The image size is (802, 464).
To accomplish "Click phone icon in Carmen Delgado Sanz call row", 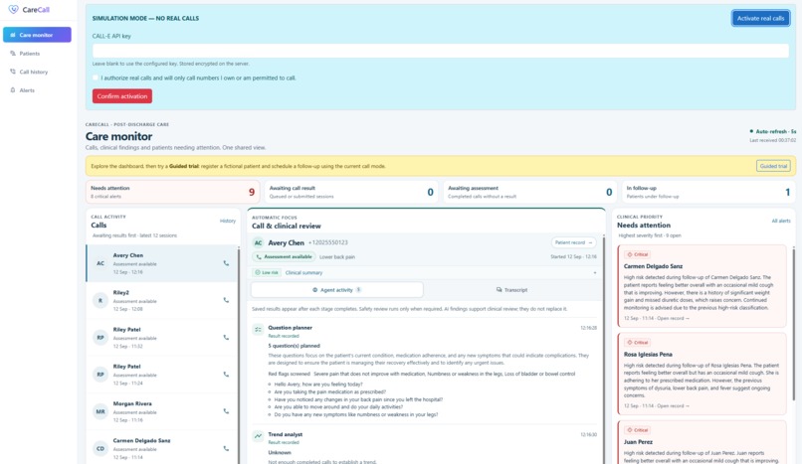I will pos(226,448).
